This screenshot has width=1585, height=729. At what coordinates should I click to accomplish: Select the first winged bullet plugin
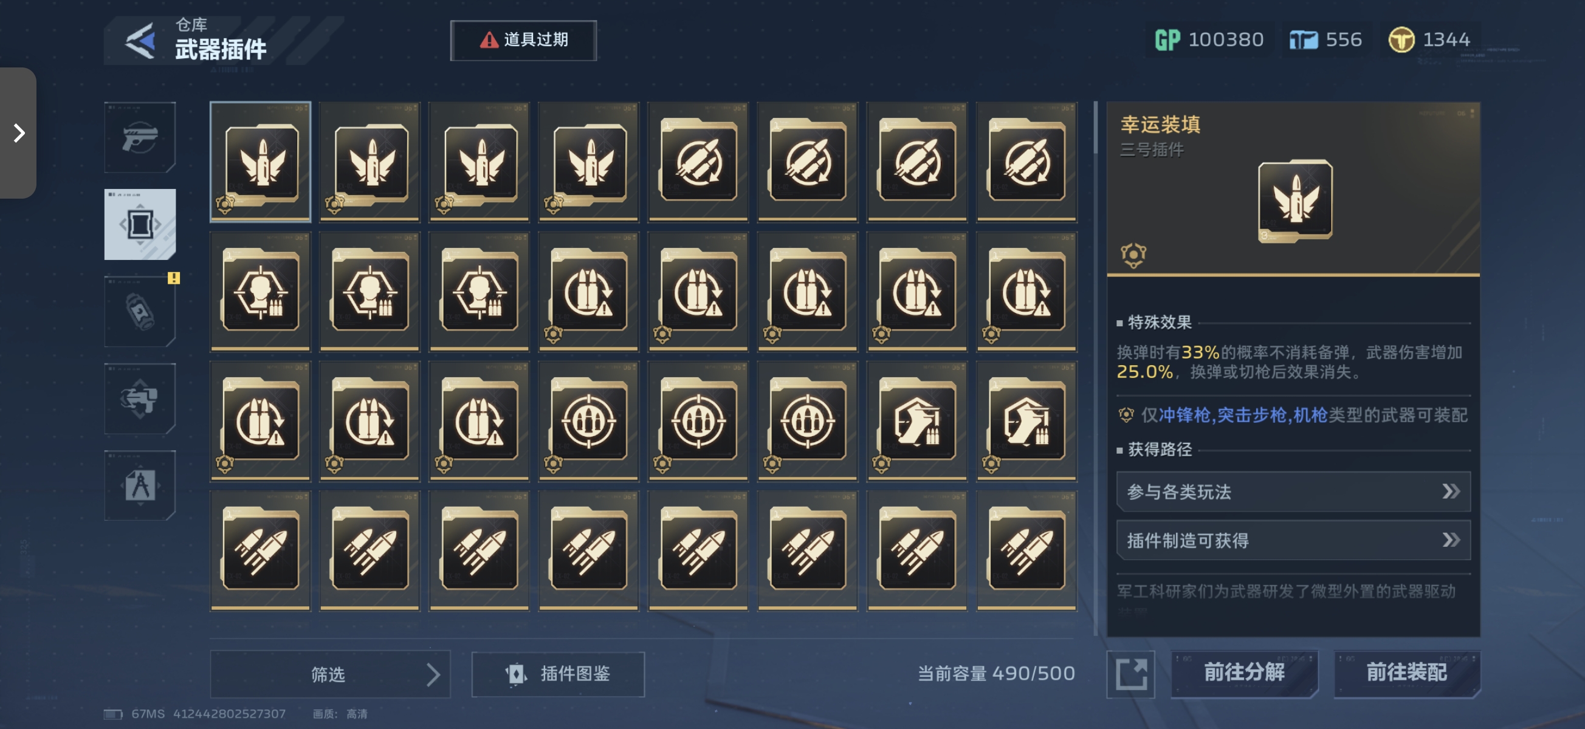[260, 162]
